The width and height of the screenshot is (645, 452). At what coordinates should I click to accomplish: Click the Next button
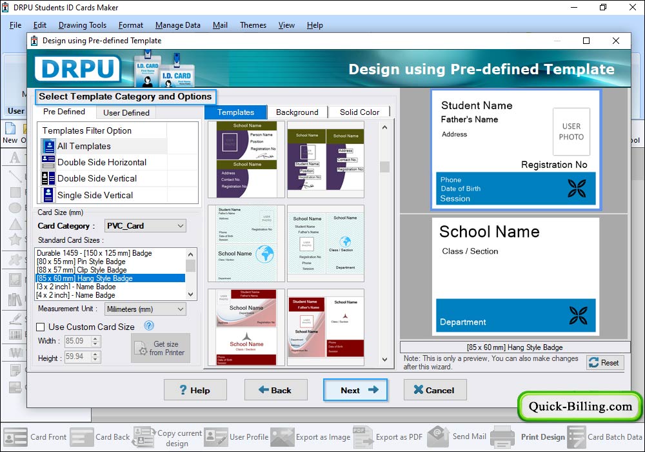(355, 390)
